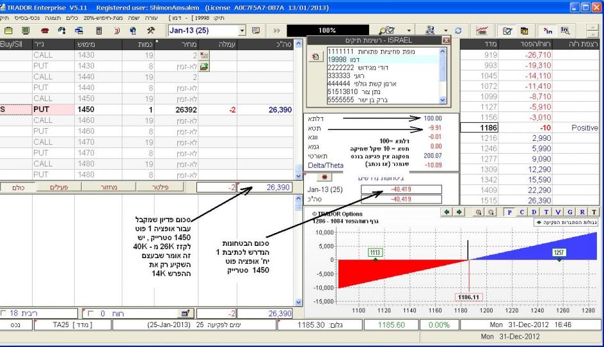Click the red number 3 toolbar icon
604x347 pixels.
pos(116,31)
